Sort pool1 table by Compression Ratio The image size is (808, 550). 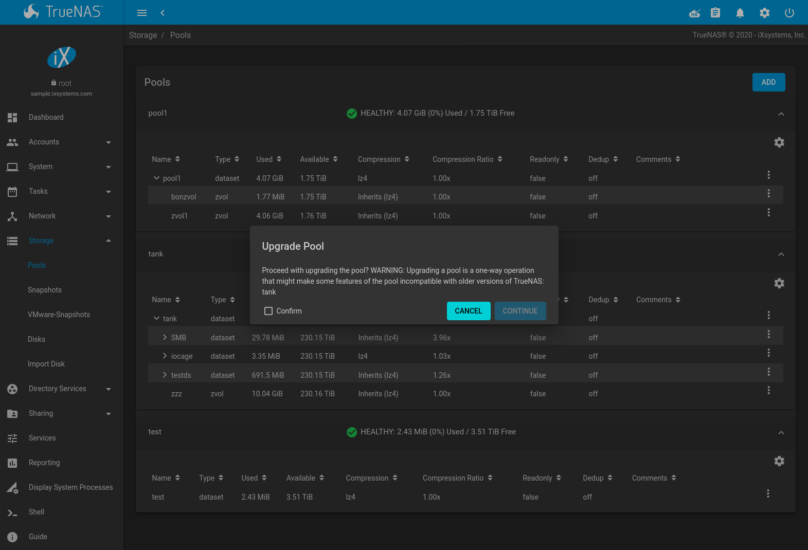point(467,159)
